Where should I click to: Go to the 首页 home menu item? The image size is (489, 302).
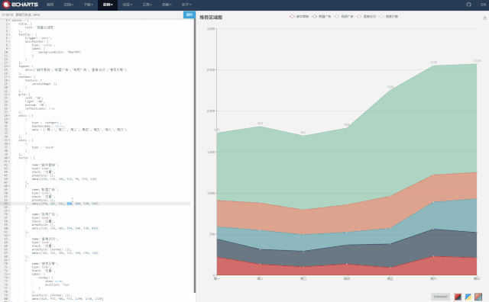click(x=50, y=5)
